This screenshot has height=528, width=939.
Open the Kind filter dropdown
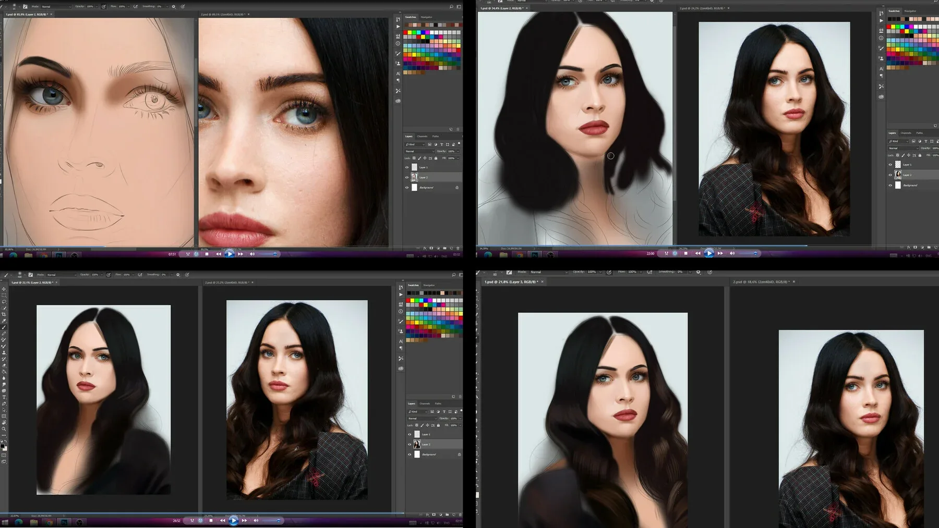pyautogui.click(x=417, y=412)
